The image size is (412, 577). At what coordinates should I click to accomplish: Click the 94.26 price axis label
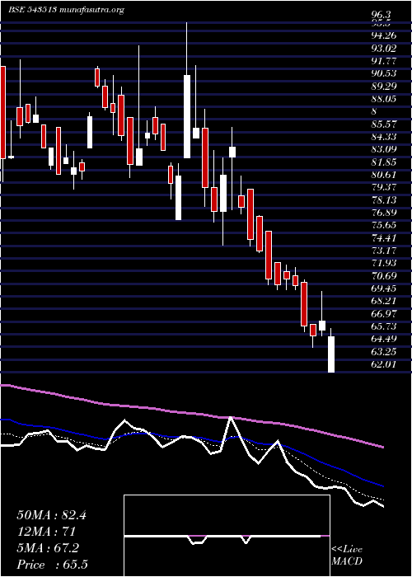click(385, 35)
